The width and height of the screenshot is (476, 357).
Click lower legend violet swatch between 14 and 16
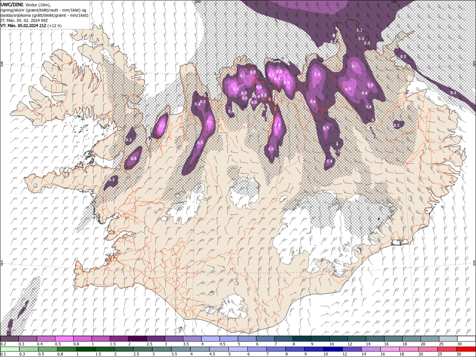click(370, 349)
